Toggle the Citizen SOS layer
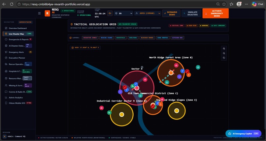Screen dimensions: 266x141 tap(177, 38)
